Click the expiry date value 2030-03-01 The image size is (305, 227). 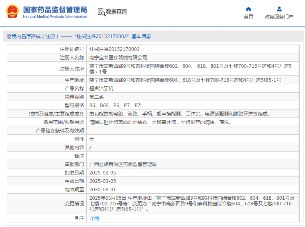pyautogui.click(x=102, y=190)
